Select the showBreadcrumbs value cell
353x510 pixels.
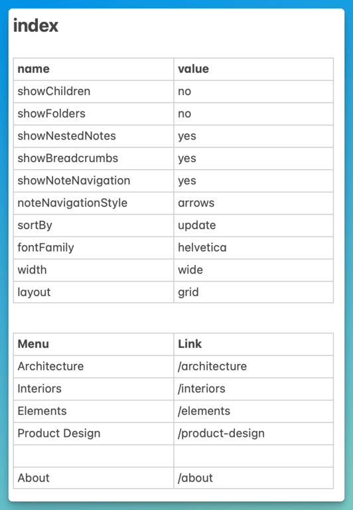pos(253,159)
